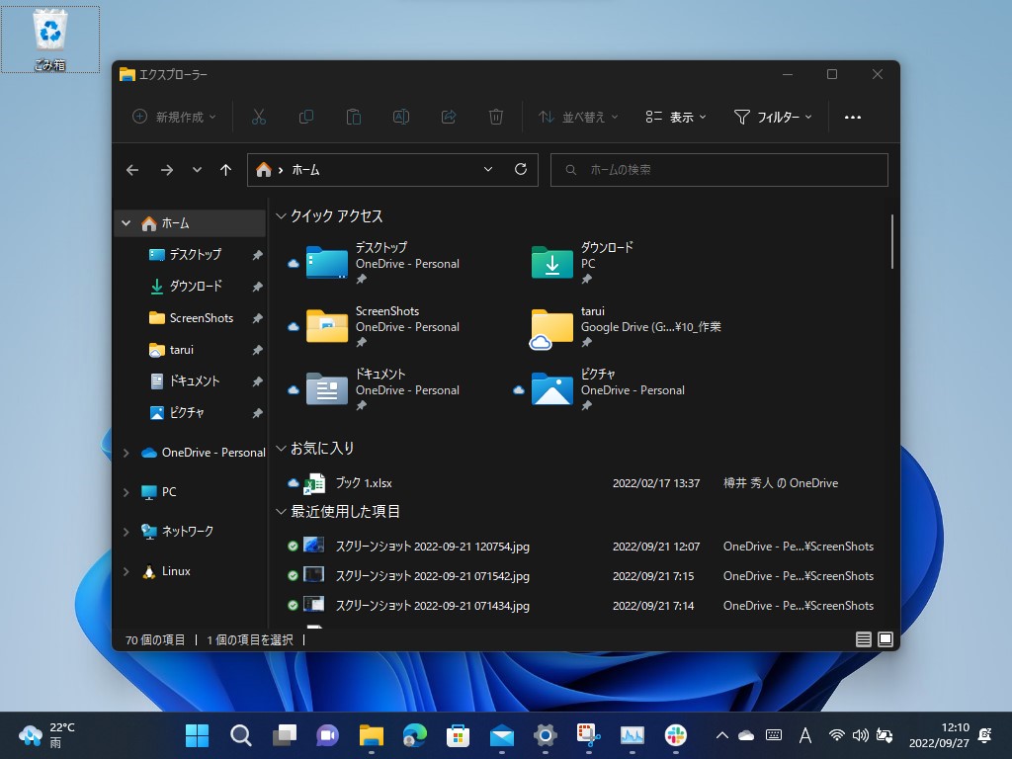The height and width of the screenshot is (759, 1012).
Task: Open the 並べ替え sort dropdown
Action: click(x=578, y=117)
